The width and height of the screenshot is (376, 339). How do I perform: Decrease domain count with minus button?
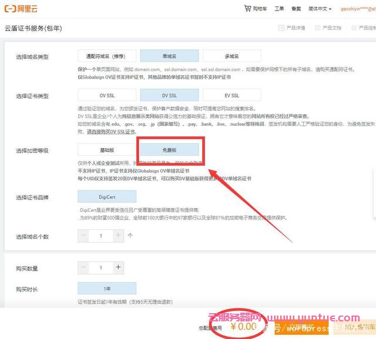tap(84, 235)
